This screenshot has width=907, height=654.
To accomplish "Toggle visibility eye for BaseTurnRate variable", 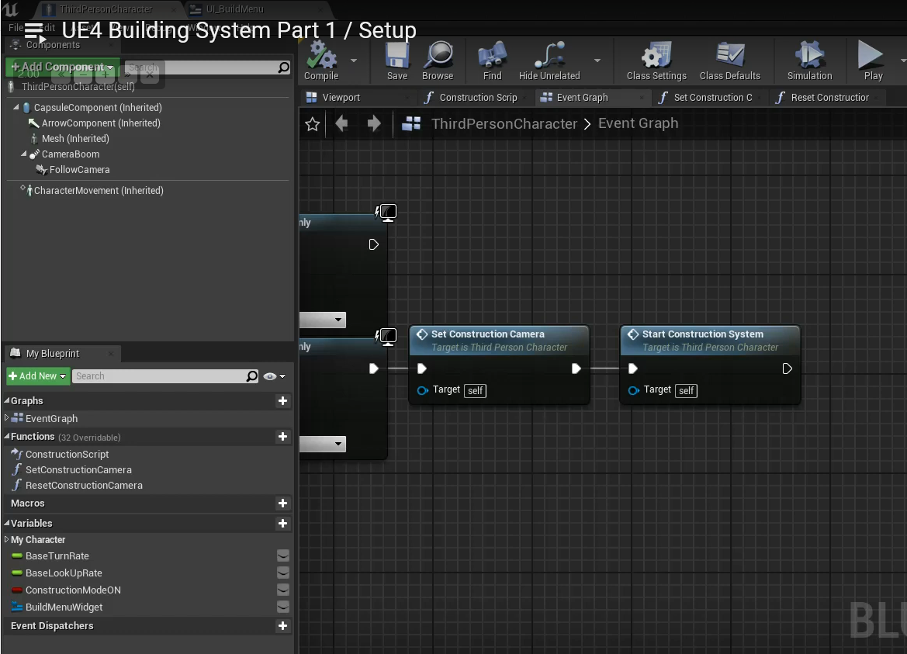I will click(x=283, y=556).
